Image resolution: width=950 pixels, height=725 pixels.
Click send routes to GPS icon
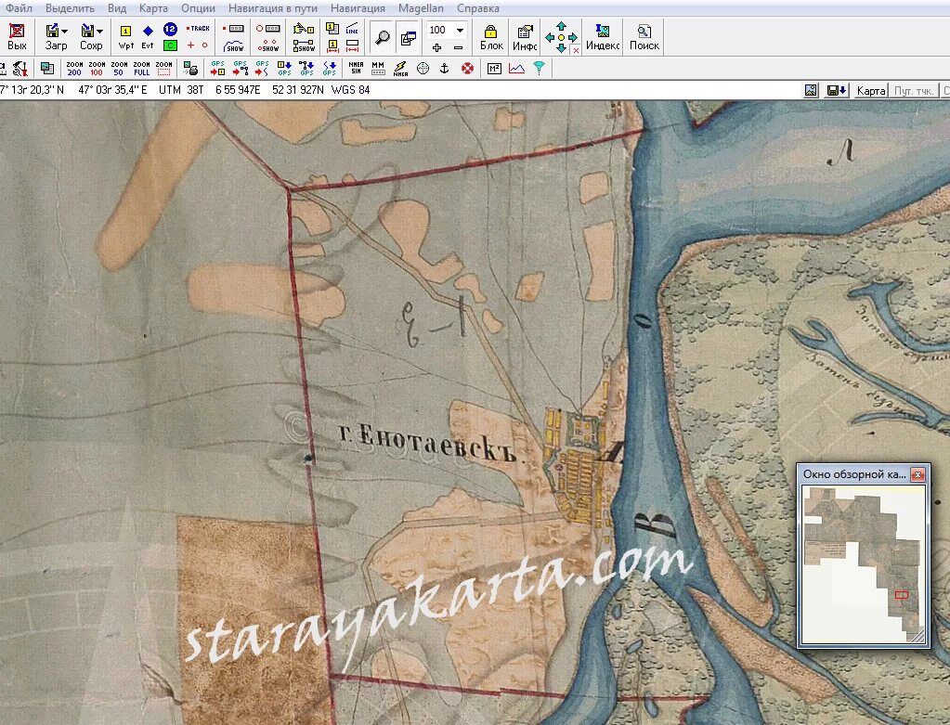pos(241,69)
